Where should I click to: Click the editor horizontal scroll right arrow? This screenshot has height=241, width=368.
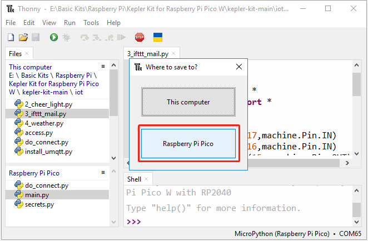347,163
